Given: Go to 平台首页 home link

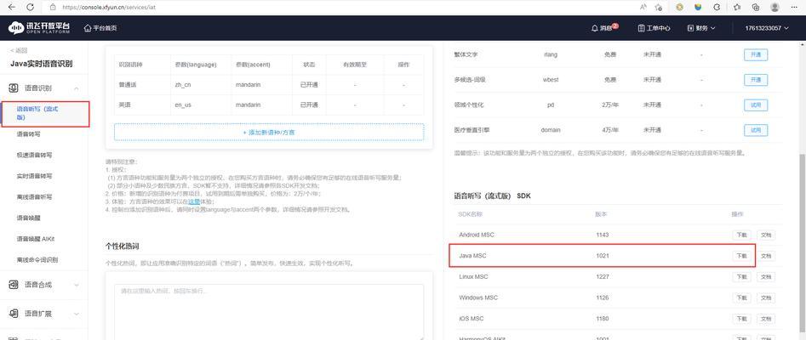Looking at the screenshot, I should coord(100,28).
